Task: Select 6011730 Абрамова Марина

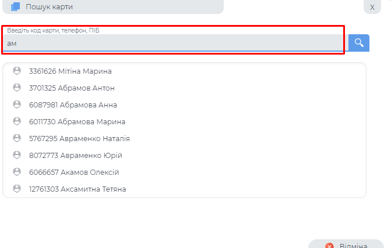Action: 77,121
